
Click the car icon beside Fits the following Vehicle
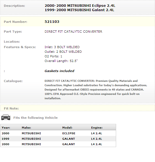click(6, 117)
